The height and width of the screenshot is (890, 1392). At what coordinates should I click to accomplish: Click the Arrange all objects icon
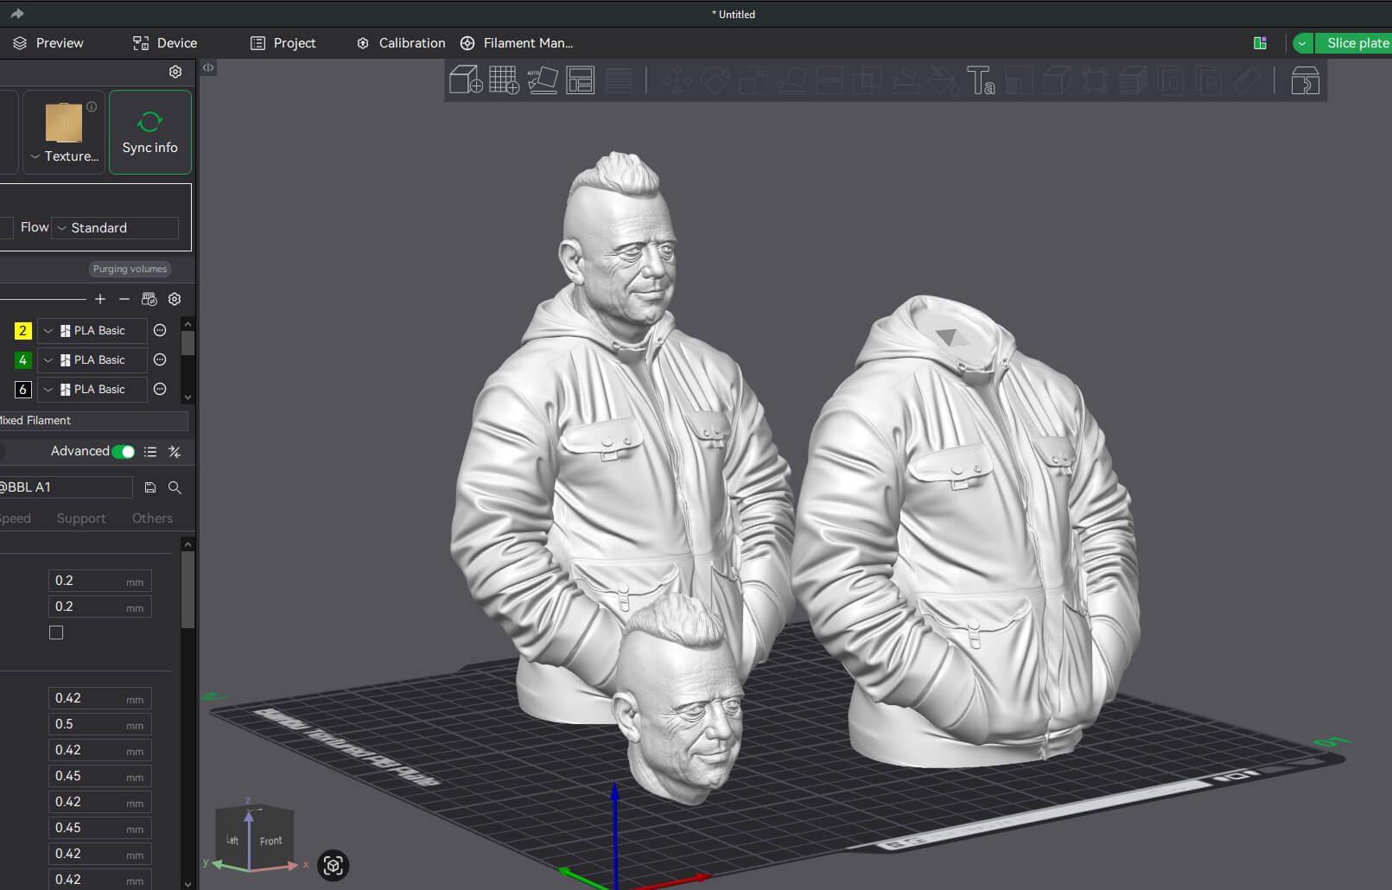coord(580,80)
